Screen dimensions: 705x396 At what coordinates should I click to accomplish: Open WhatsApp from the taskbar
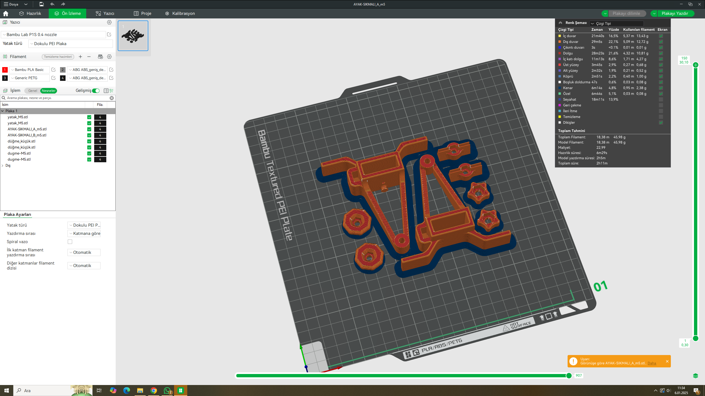167,391
